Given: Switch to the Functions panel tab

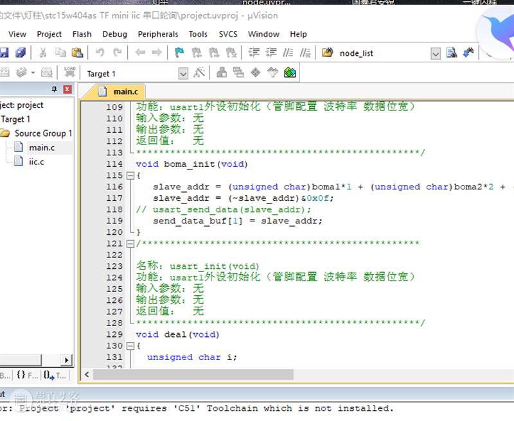Looking at the screenshot, I should point(27,375).
